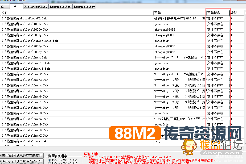Click 文件不存在 status for 1051w.Pak

pyautogui.click(x=215, y=24)
